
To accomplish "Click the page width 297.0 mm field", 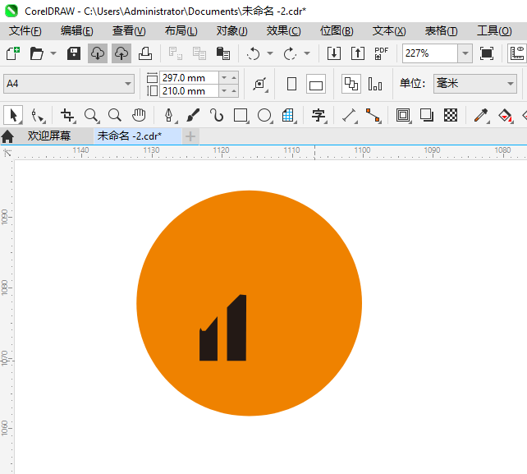I will [x=189, y=77].
